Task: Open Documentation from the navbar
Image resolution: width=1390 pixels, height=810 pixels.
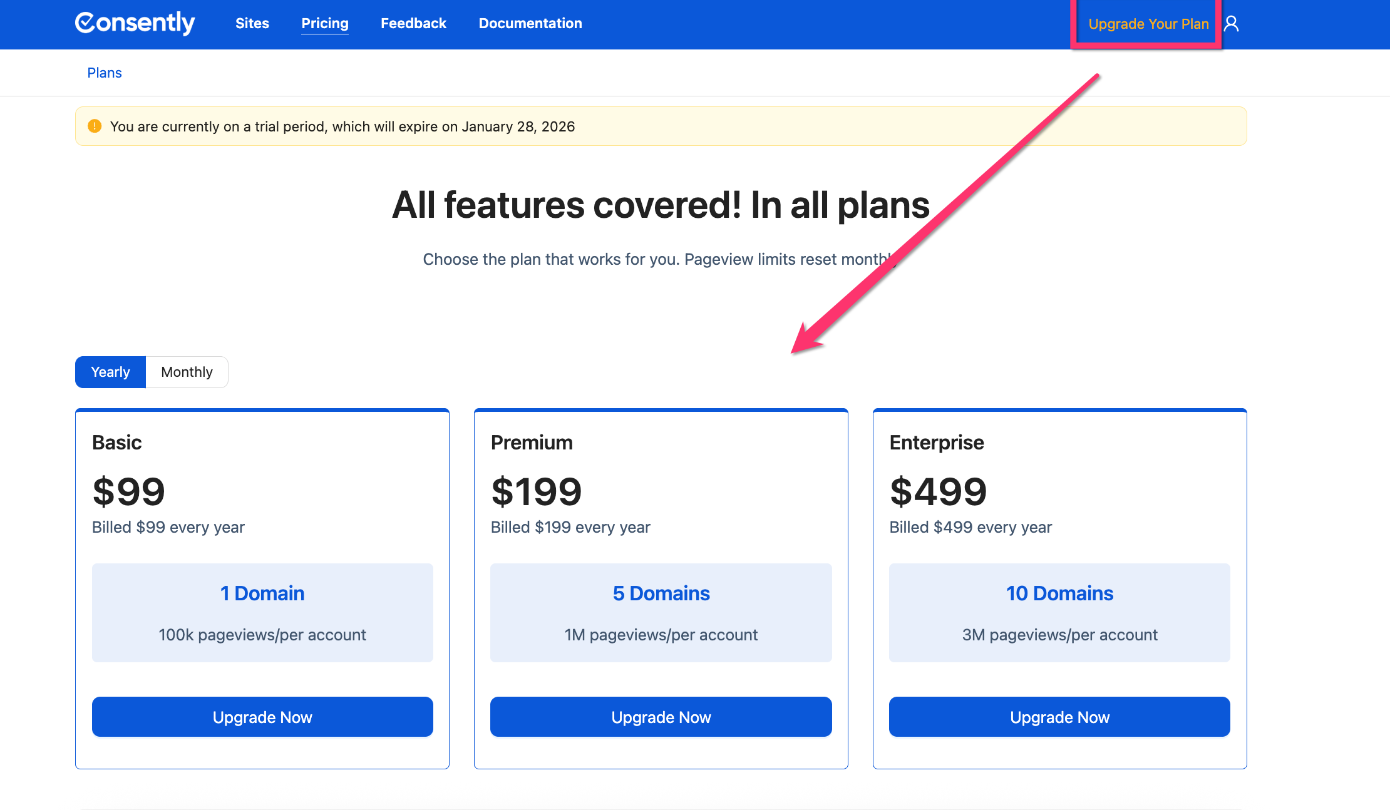Action: [530, 23]
